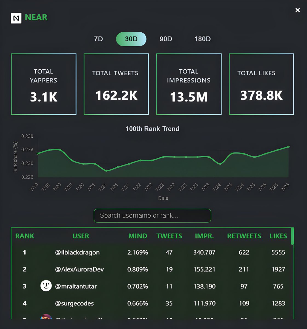Click the 0.809% mindshare value

137,270
